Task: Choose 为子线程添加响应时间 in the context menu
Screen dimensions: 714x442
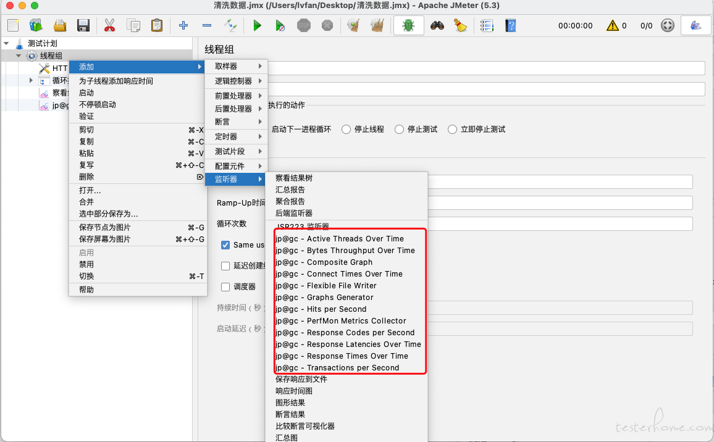Action: 138,81
